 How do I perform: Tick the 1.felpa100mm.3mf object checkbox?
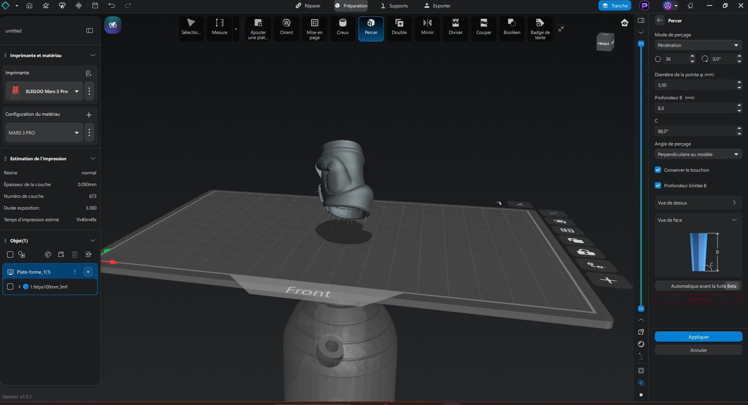(11, 287)
